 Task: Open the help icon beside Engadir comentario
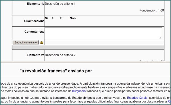(41, 43)
